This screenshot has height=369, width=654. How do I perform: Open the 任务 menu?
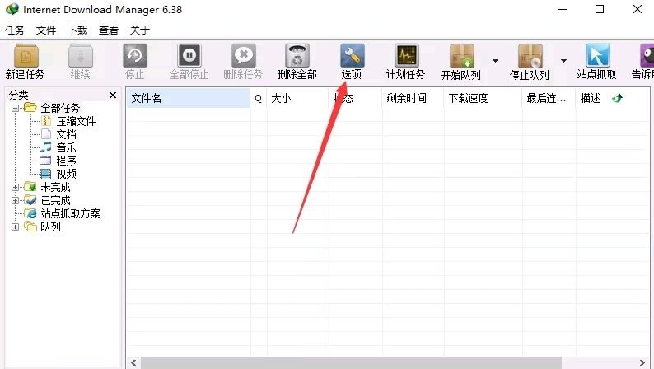(x=15, y=30)
